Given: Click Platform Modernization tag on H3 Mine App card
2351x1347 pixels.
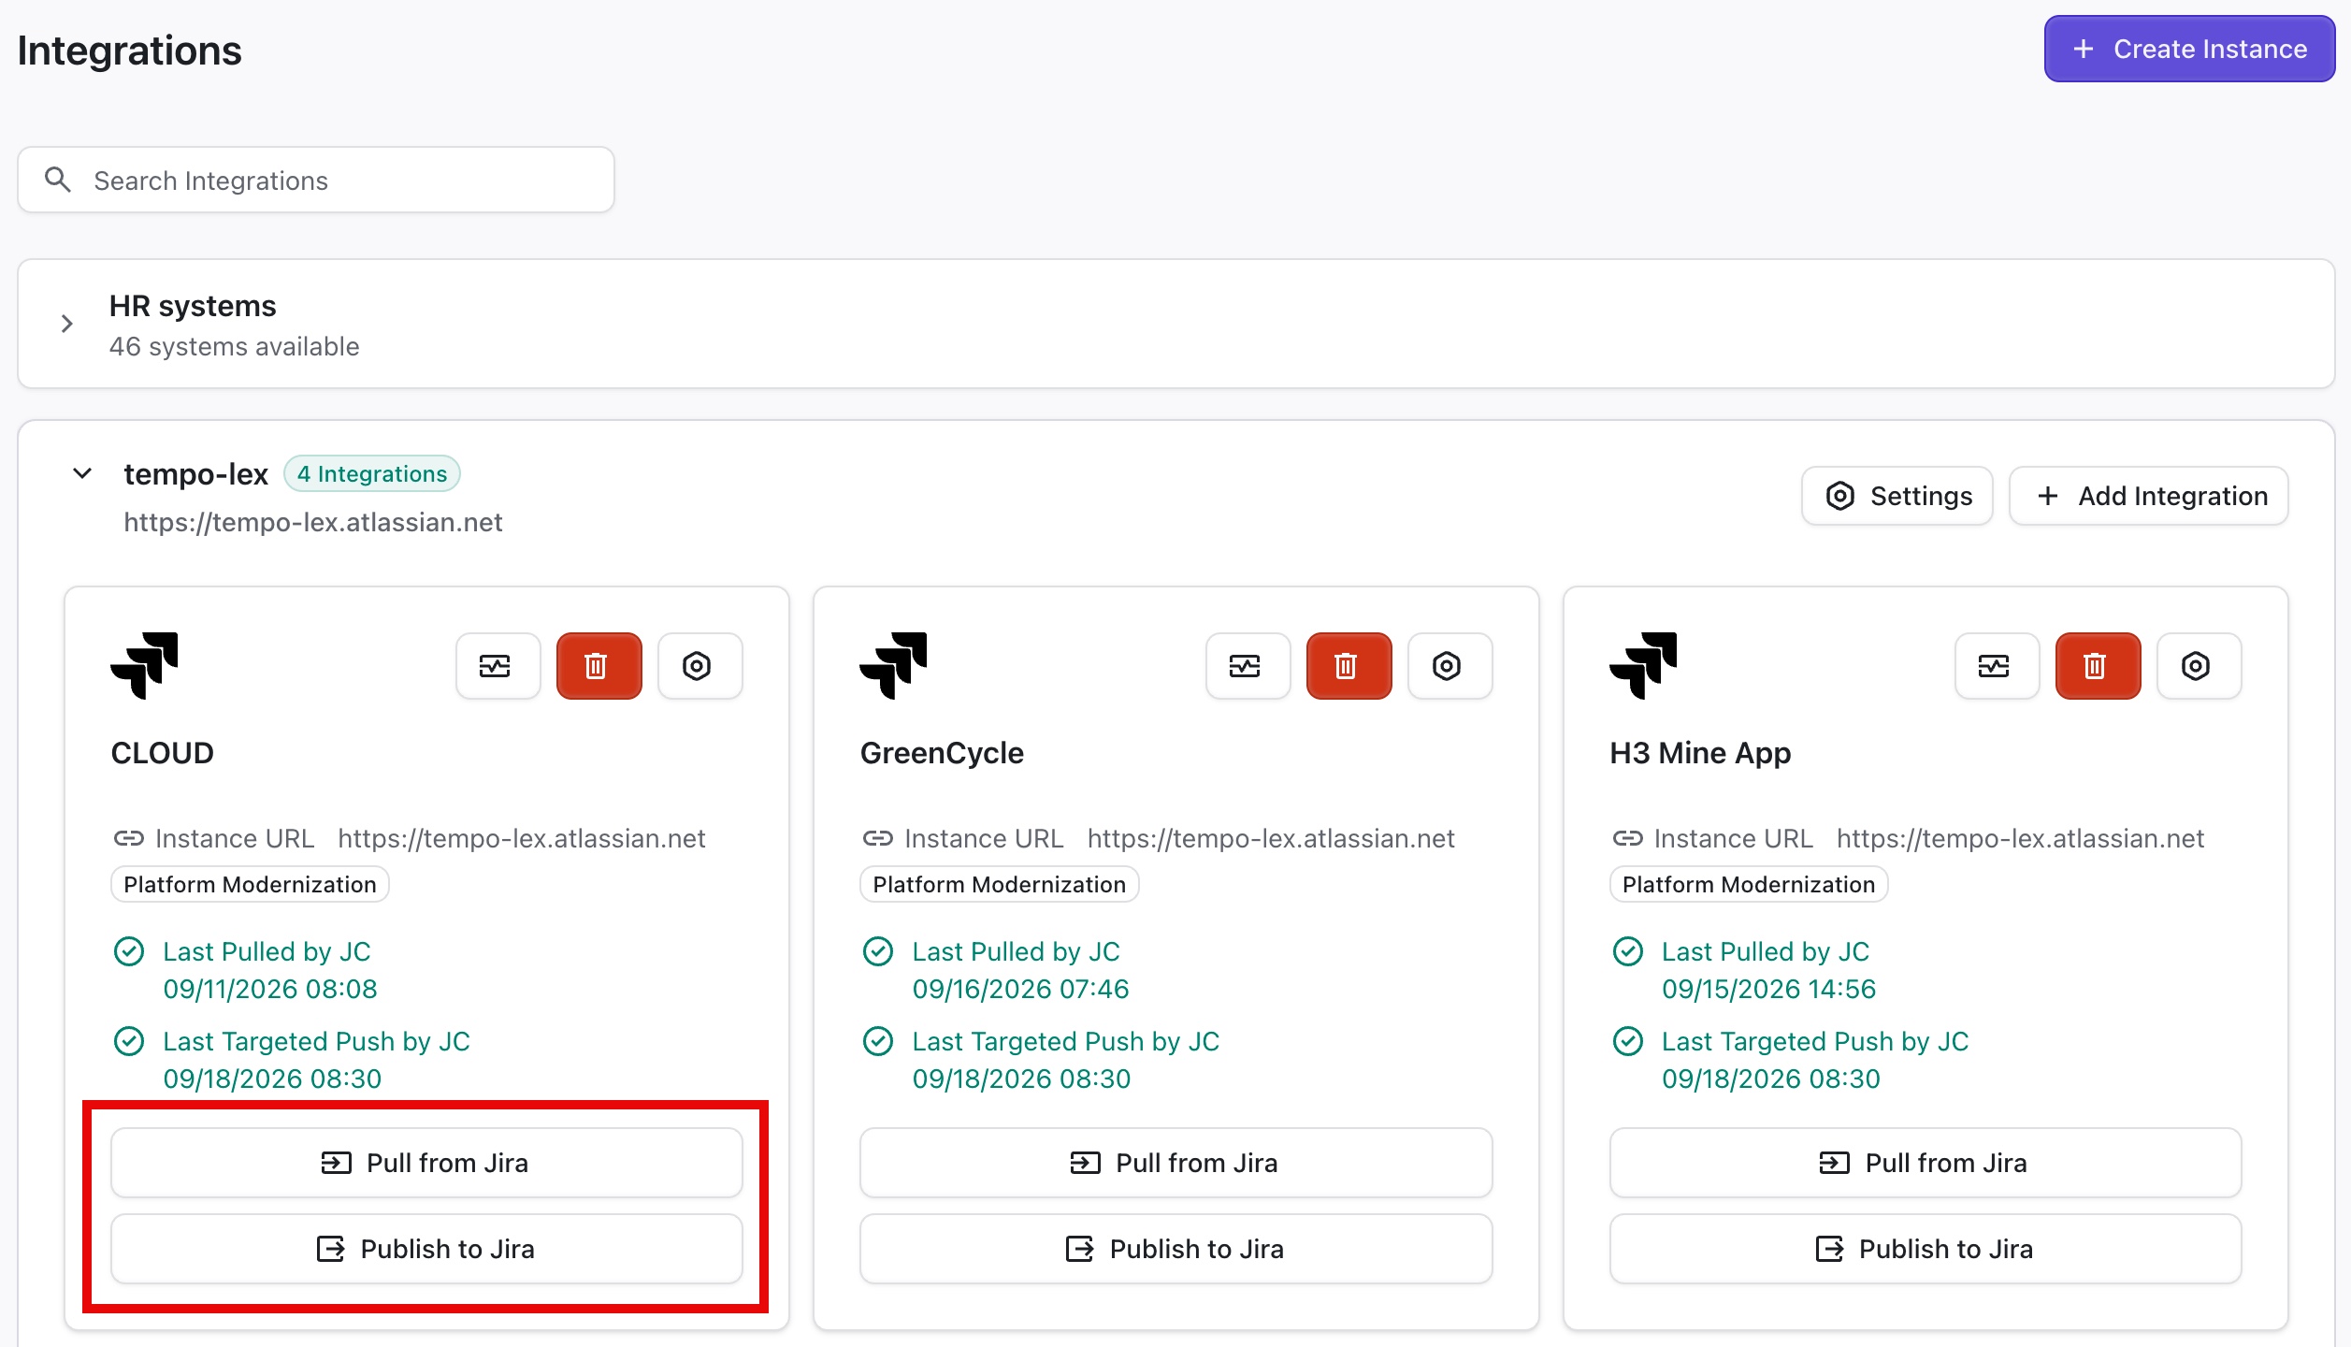Looking at the screenshot, I should click(x=1749, y=884).
